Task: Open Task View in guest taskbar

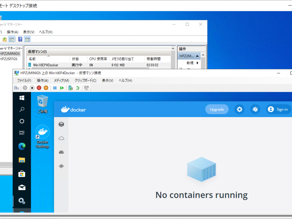Action: pos(22,133)
